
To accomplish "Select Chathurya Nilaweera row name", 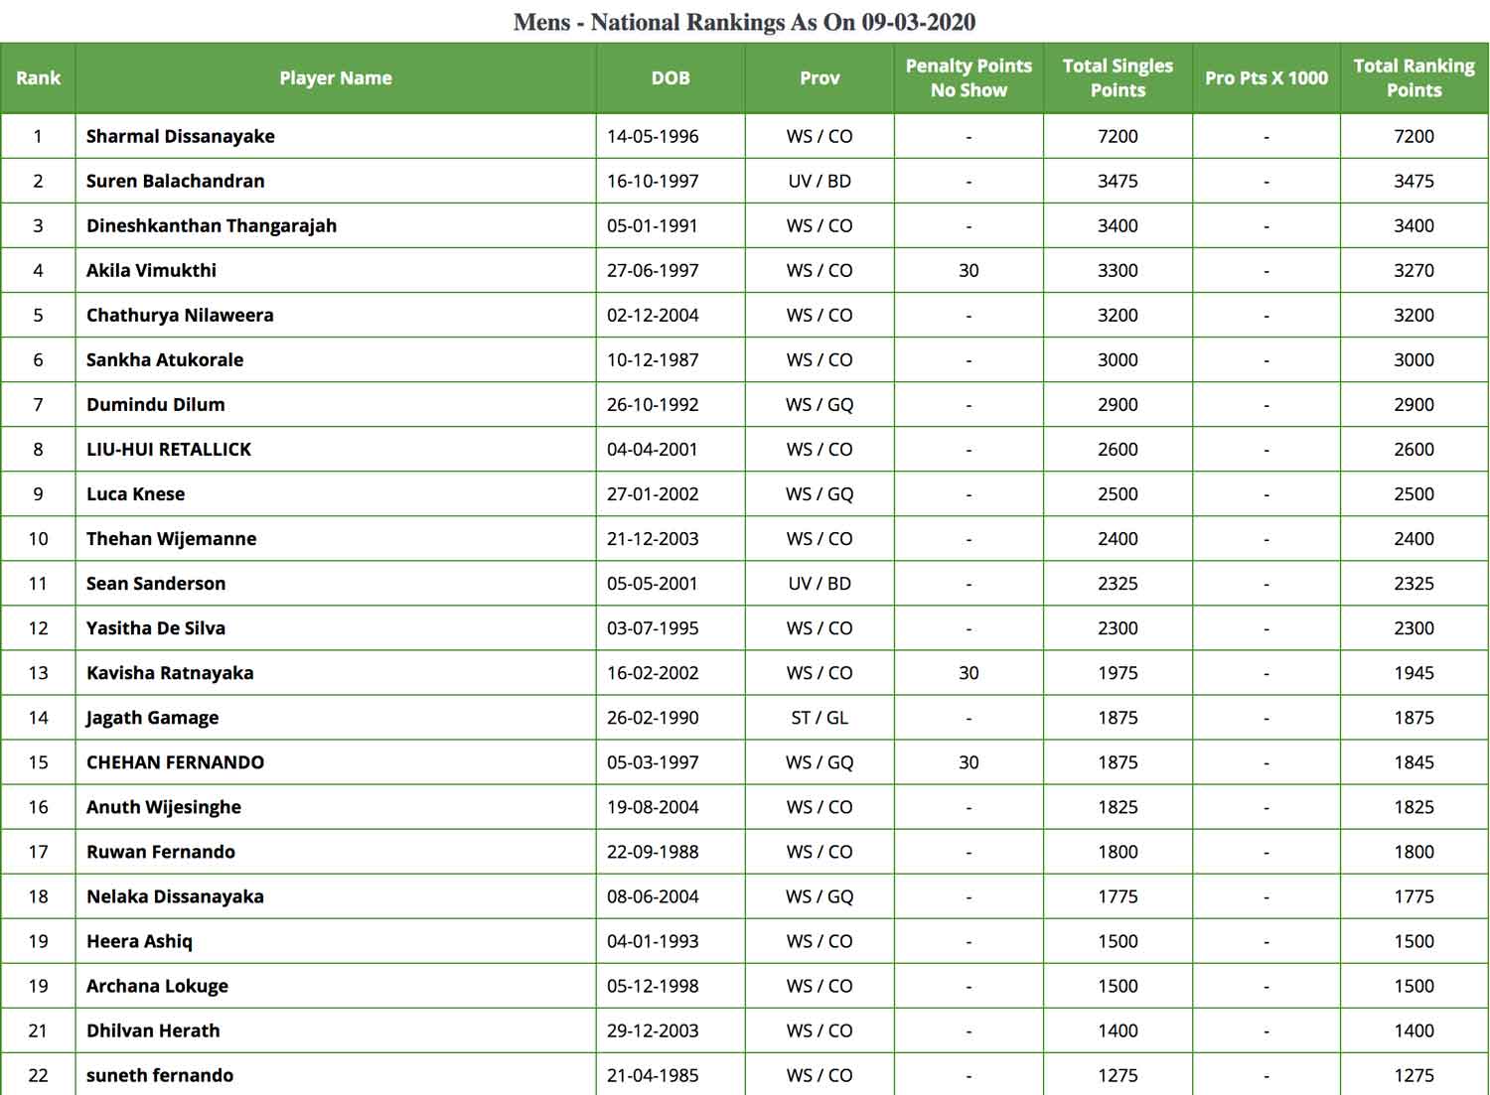I will point(180,315).
